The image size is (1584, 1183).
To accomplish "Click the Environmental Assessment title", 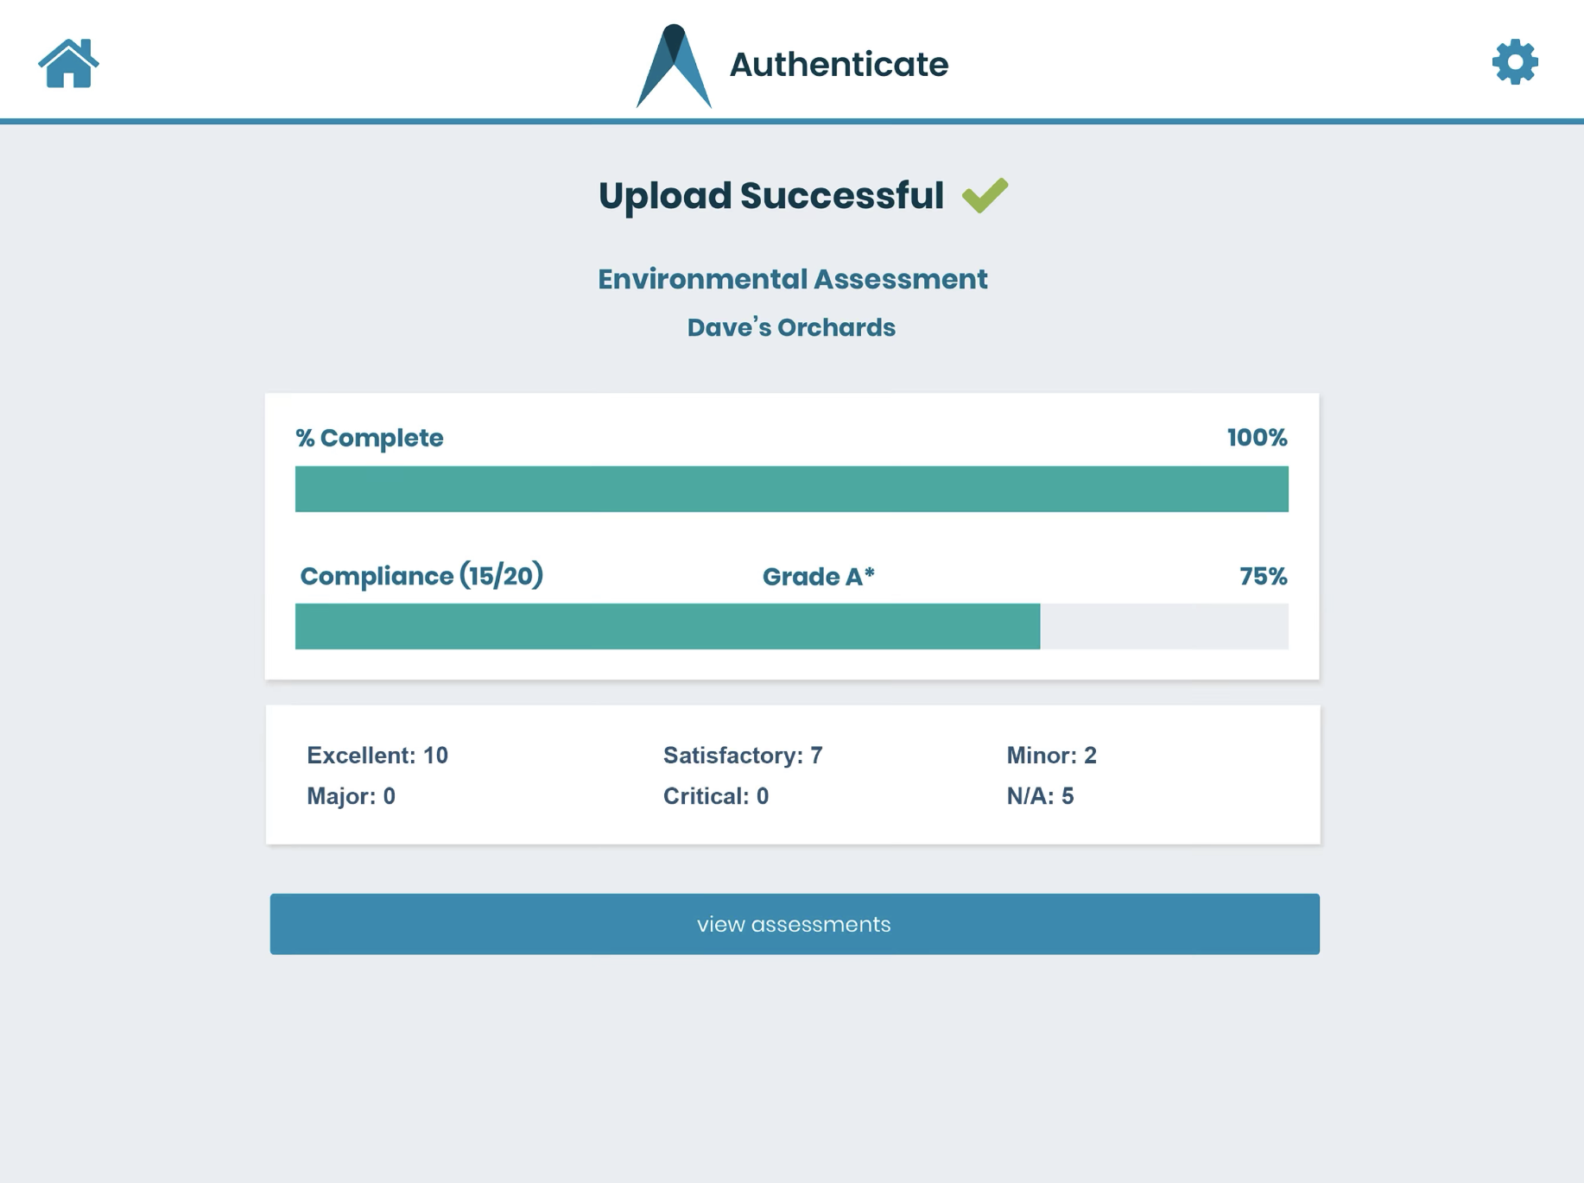I will [792, 279].
